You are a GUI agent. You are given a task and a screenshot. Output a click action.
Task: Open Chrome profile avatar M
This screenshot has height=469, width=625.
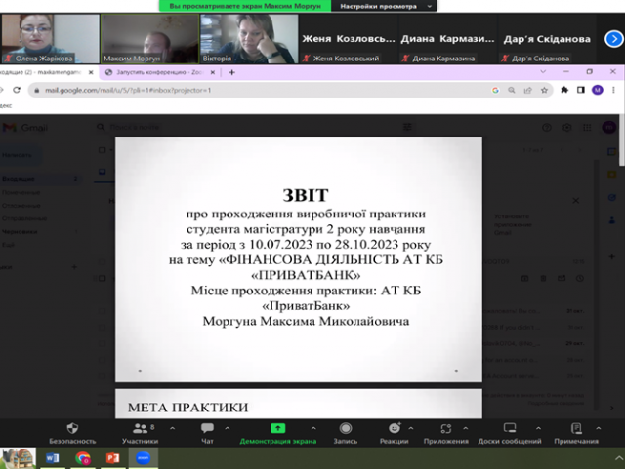click(x=597, y=90)
